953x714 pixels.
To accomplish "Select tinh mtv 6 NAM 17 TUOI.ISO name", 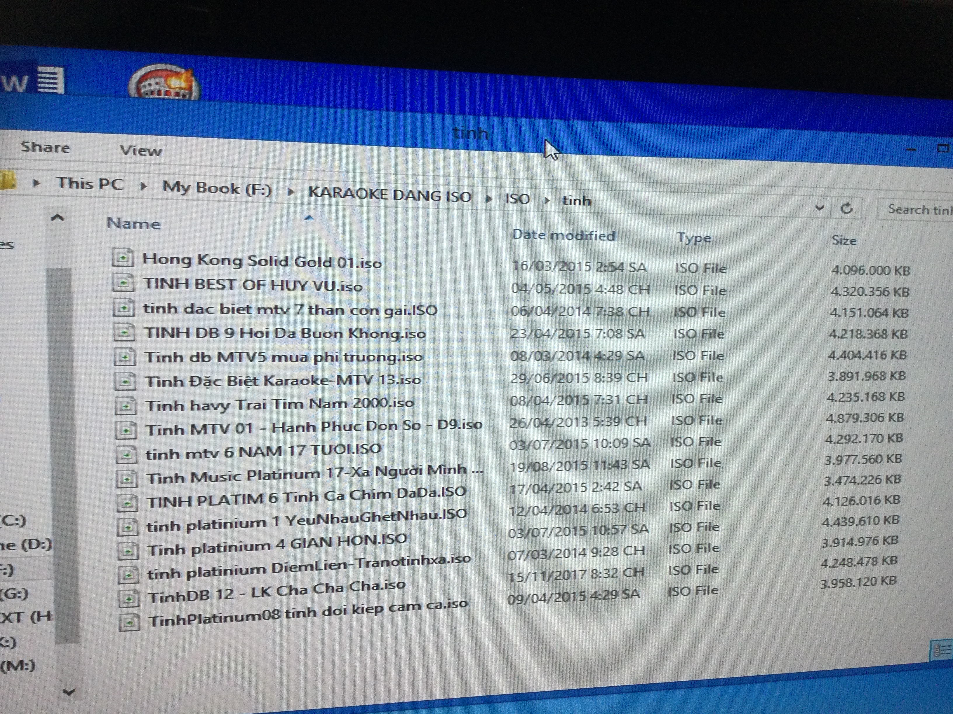I will [264, 452].
